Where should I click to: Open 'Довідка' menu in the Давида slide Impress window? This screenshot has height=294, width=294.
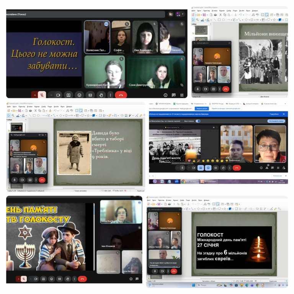(69, 106)
